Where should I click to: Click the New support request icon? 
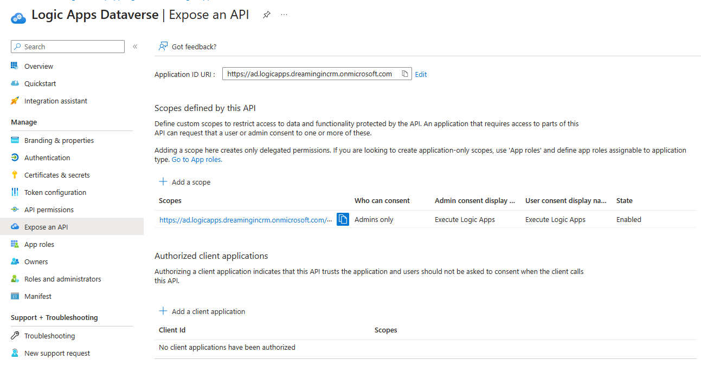[x=15, y=353]
